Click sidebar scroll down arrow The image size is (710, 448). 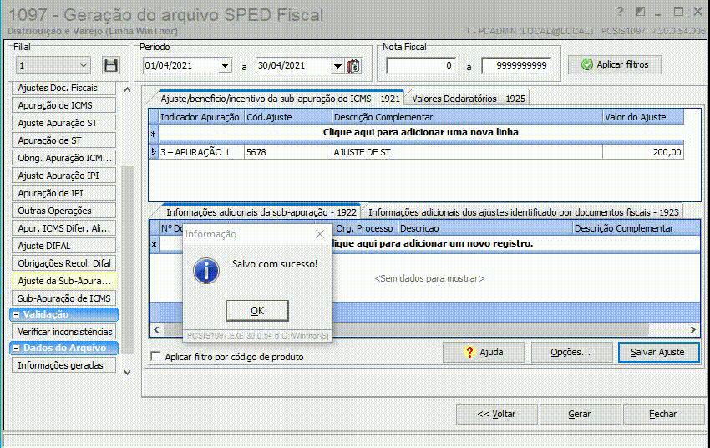tap(127, 372)
